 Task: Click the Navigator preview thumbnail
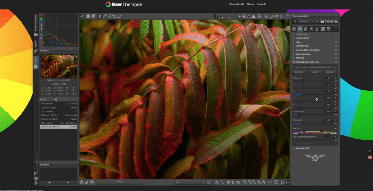pyautogui.click(x=59, y=66)
